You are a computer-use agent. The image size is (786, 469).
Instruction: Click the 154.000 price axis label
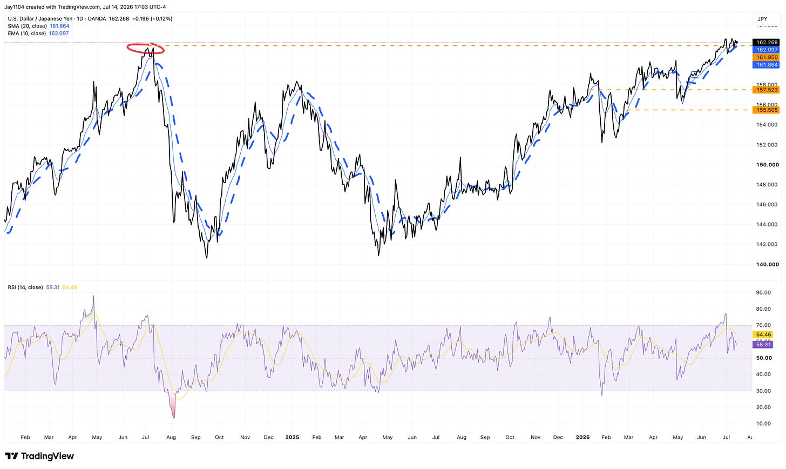(x=768, y=125)
